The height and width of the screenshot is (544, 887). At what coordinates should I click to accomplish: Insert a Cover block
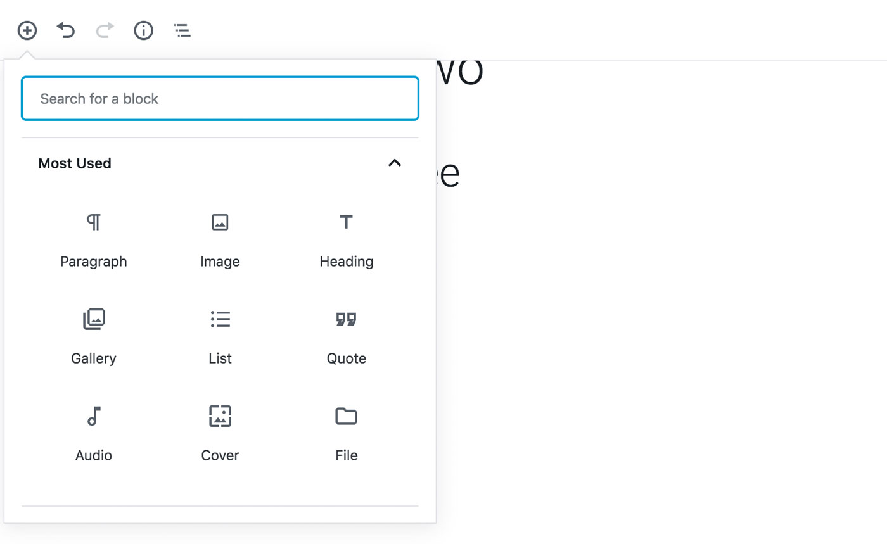pos(220,434)
